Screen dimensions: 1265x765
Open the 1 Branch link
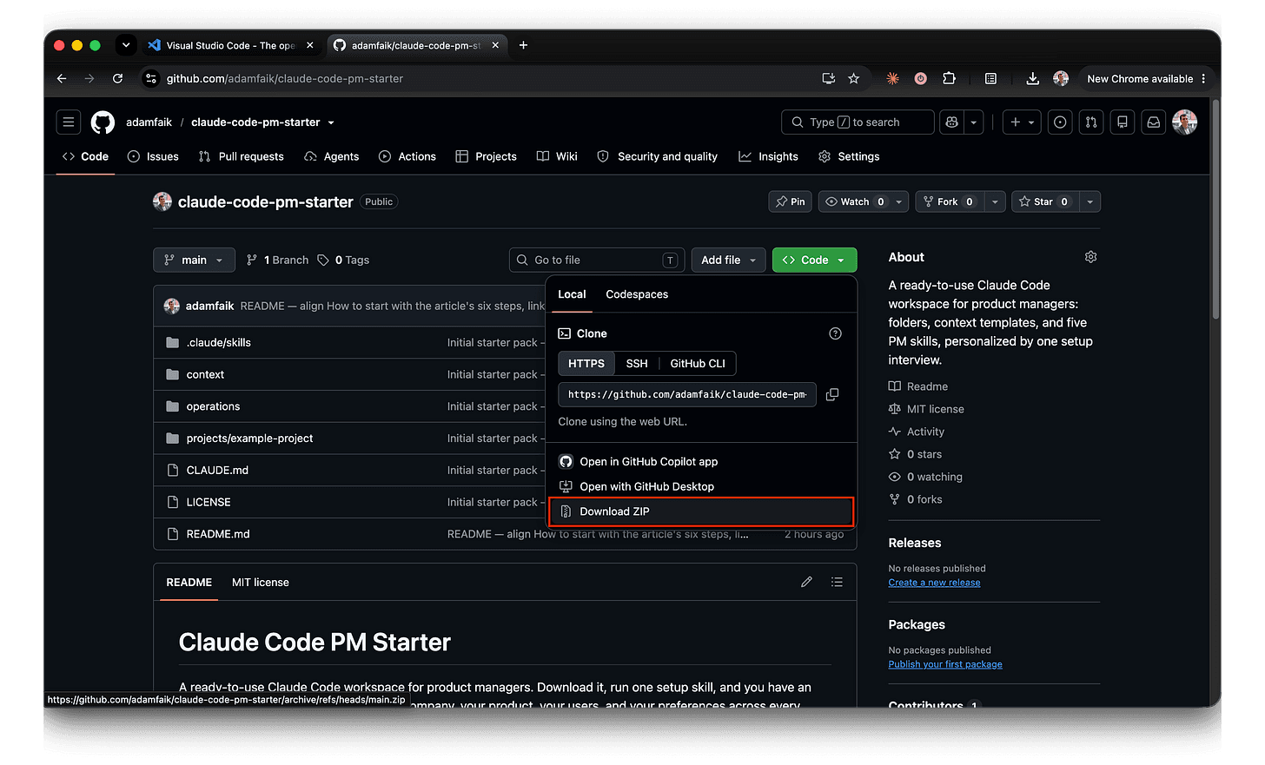click(x=278, y=260)
